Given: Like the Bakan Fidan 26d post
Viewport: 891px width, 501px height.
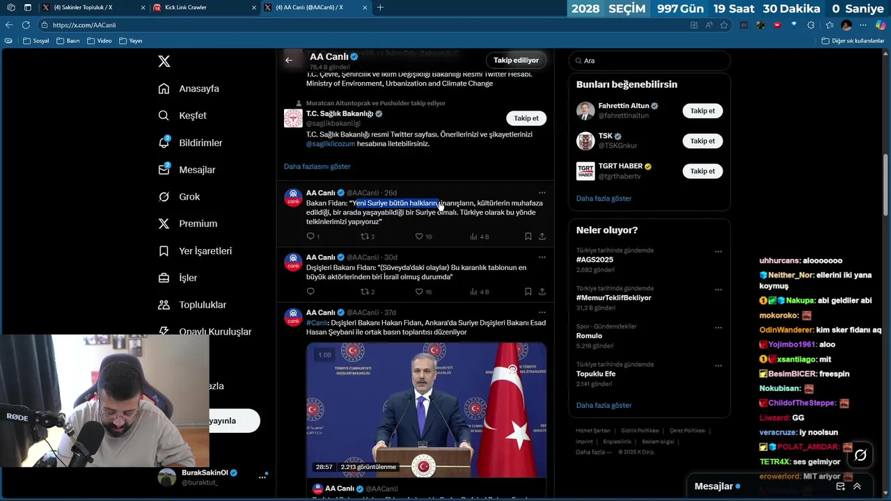Looking at the screenshot, I should click(x=419, y=237).
